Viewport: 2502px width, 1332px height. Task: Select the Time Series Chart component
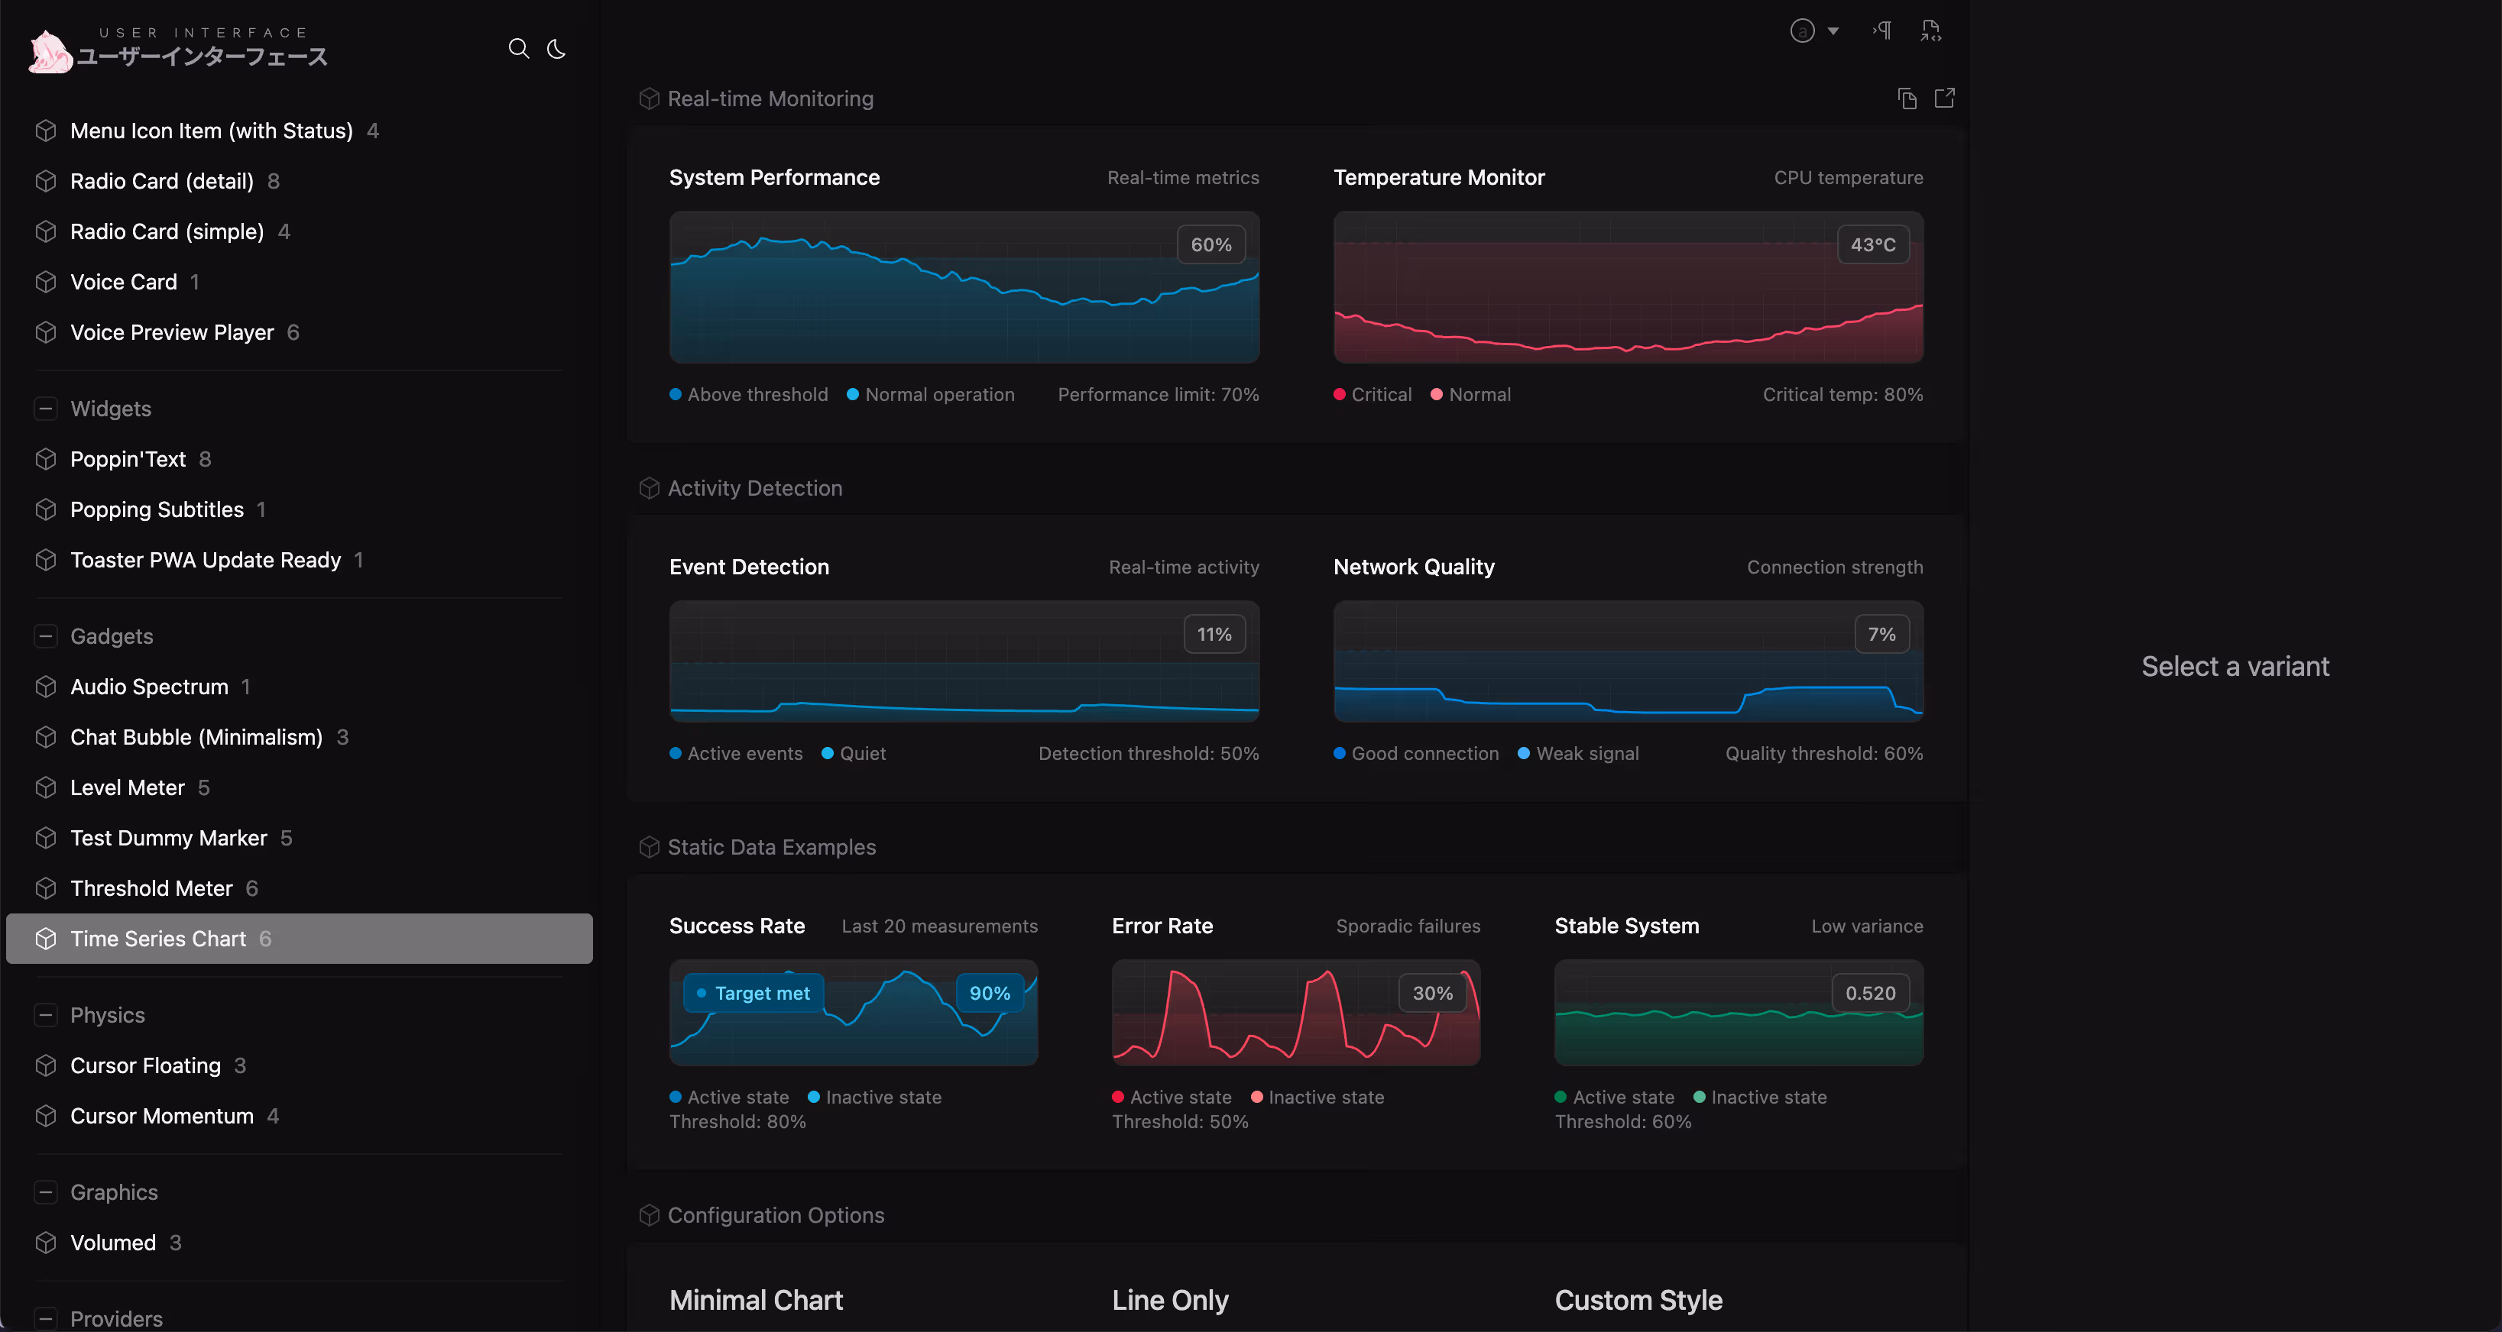point(158,938)
